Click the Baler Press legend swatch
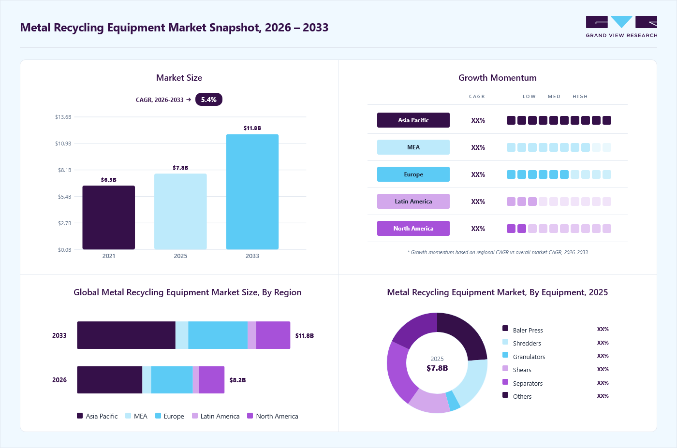Viewport: 677px width, 448px height. click(505, 329)
